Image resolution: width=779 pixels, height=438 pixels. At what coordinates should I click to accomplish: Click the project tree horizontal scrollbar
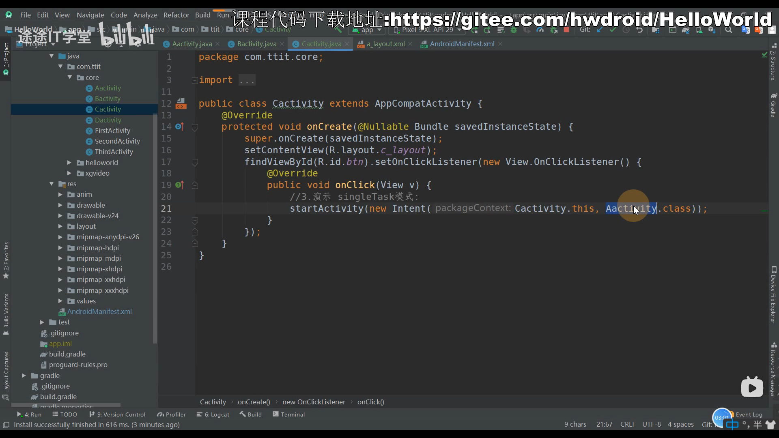[x=66, y=405]
